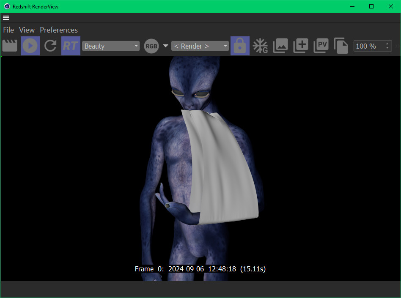Click the save image icon
This screenshot has height=298, width=401.
280,46
